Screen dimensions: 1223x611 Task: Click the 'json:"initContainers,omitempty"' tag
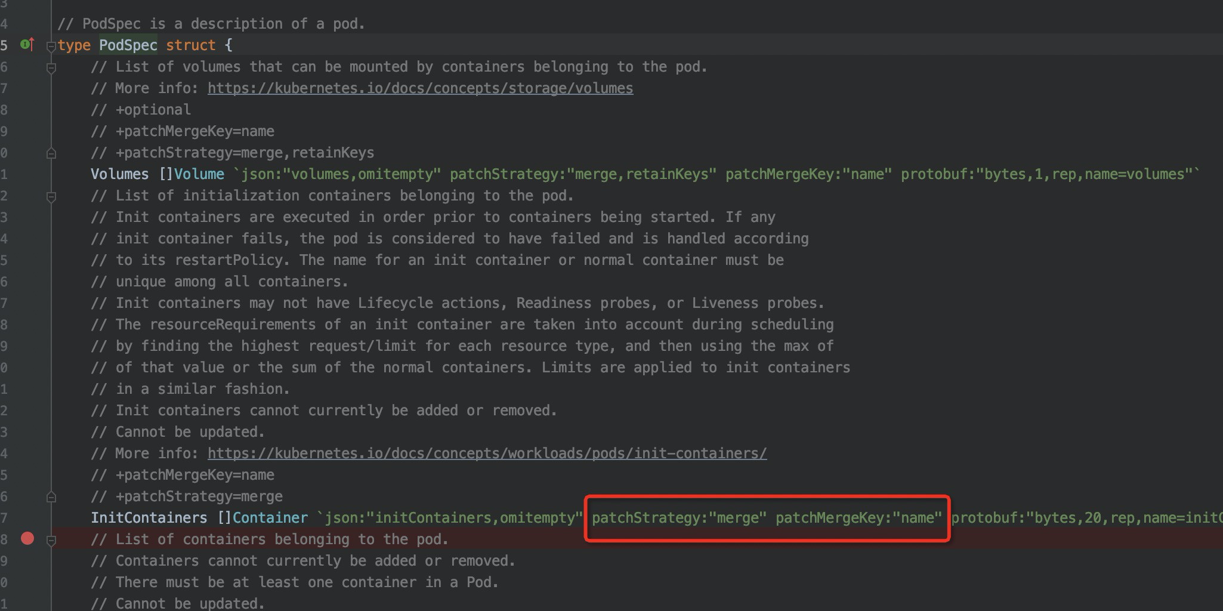click(x=453, y=518)
